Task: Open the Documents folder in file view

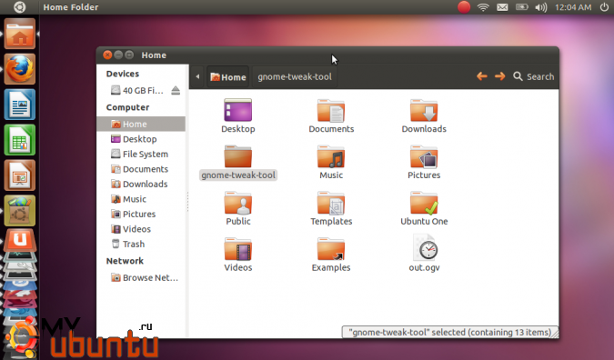Action: 331,110
